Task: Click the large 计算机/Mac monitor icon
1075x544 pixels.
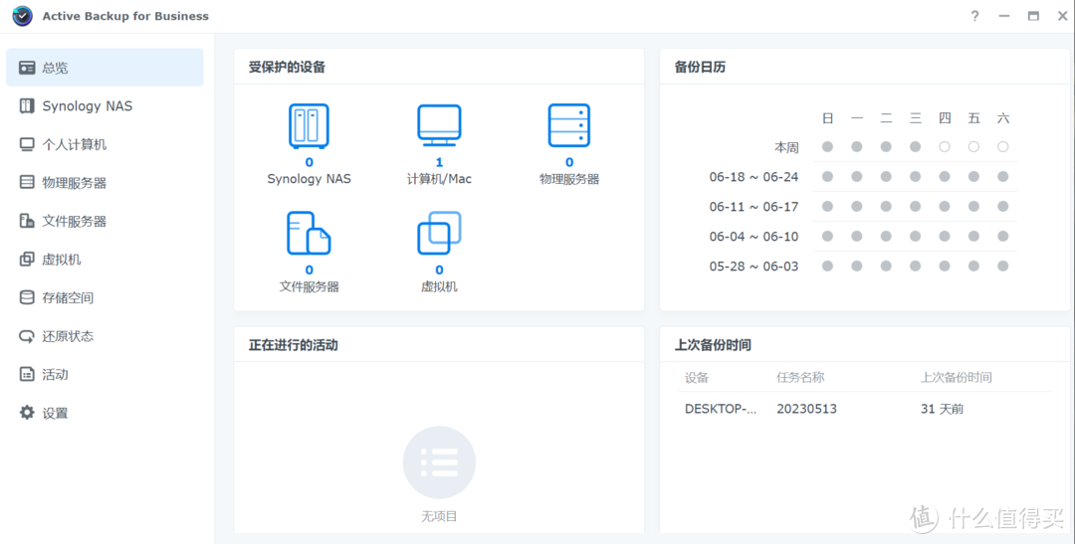Action: (x=440, y=125)
